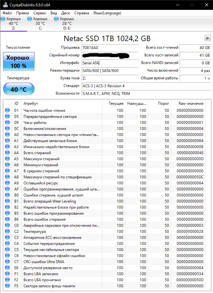The height and width of the screenshot is (293, 213).
Task: Click status icon of row 0C Включения/отключения
Action: coord(7,128)
